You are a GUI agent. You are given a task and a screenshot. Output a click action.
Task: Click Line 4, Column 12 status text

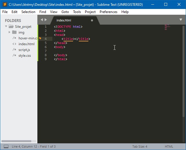coord(34,147)
